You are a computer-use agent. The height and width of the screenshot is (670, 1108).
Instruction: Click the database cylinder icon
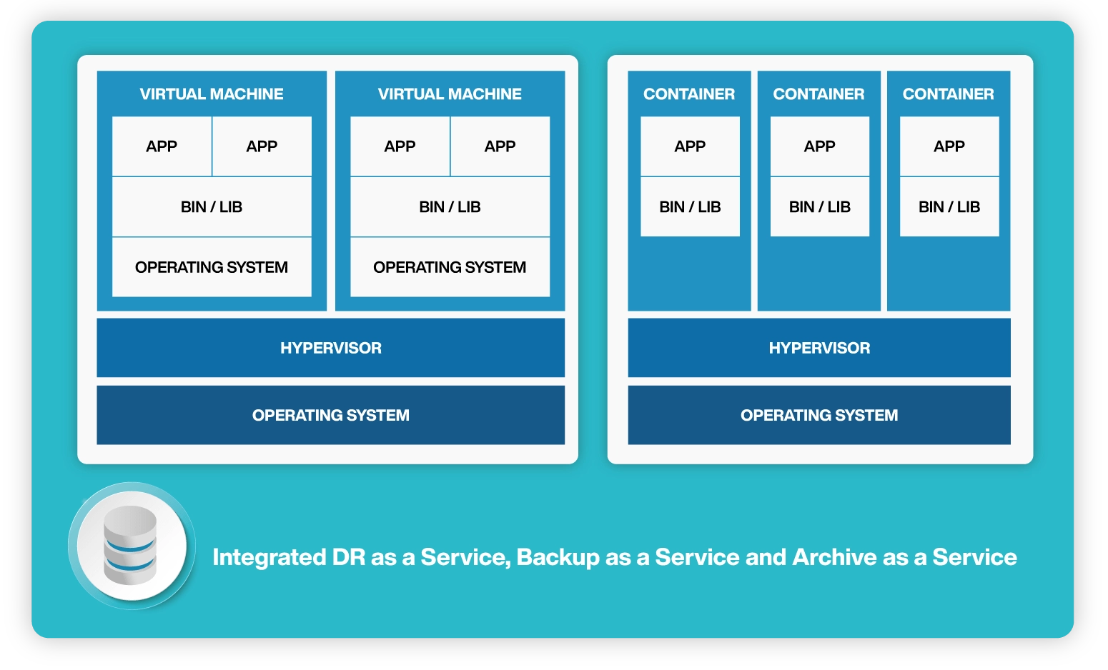(x=131, y=546)
